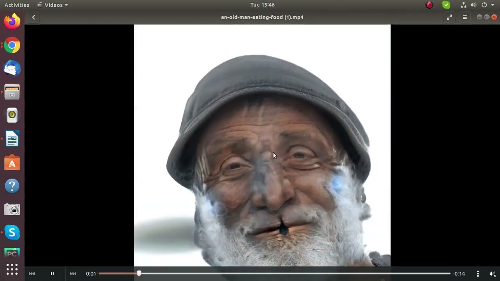Seek along the video progress bar
500x281 pixels.
pyautogui.click(x=275, y=274)
